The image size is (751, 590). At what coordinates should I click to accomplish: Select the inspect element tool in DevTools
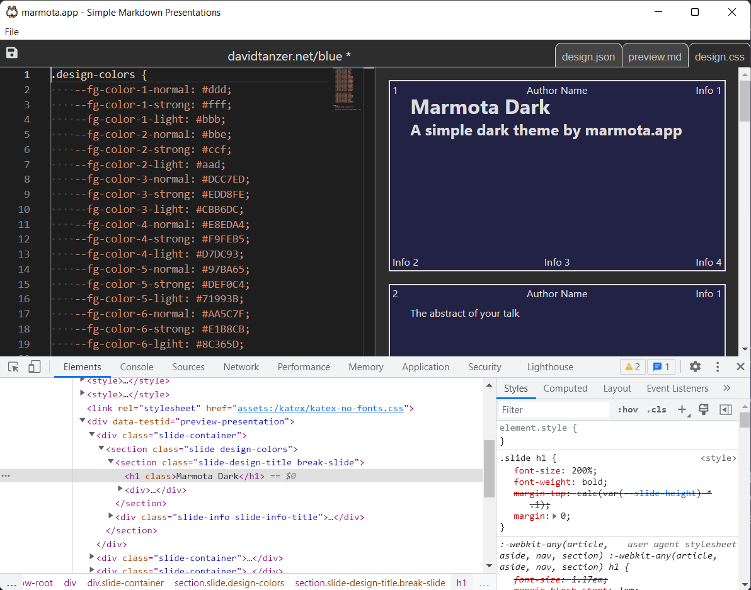(x=13, y=366)
